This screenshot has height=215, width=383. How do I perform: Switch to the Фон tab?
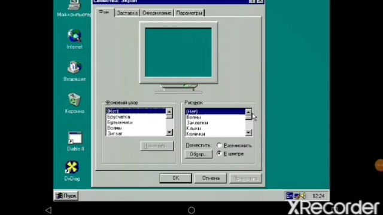[x=105, y=12]
